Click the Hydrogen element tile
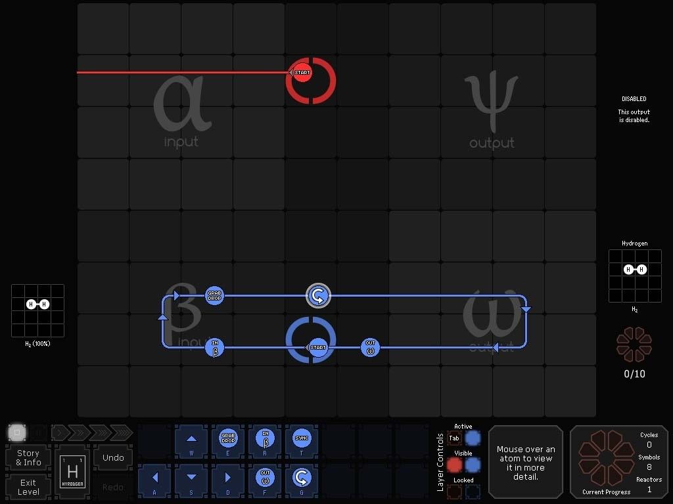Screen dimensions: 673x504 pos(72,472)
